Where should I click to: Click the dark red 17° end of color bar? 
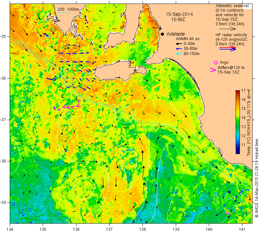coord(238,91)
